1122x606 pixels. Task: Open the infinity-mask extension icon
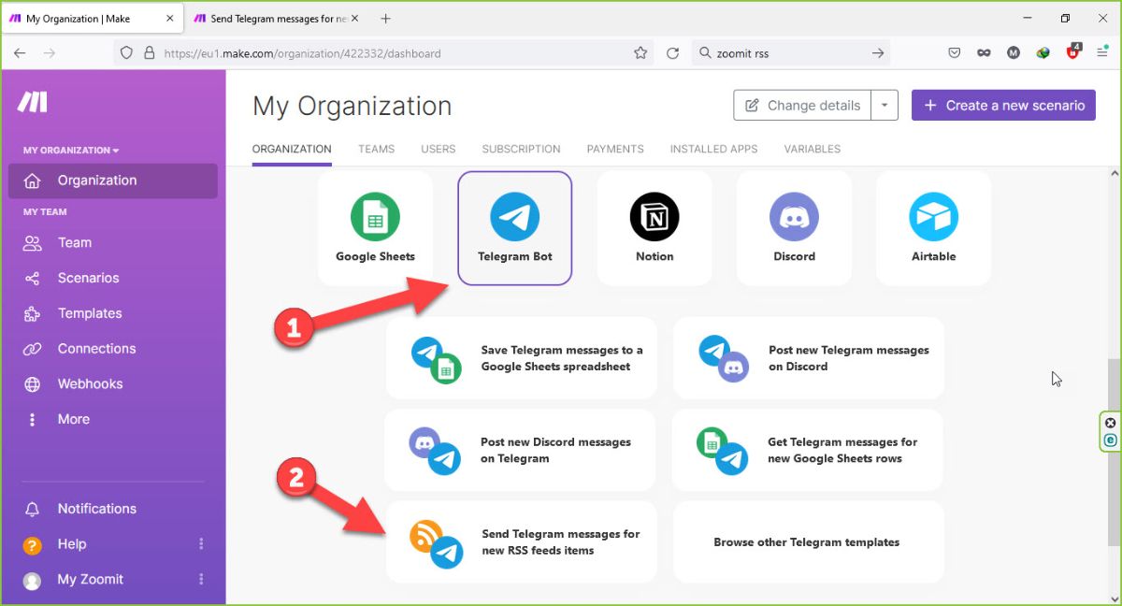click(x=984, y=53)
